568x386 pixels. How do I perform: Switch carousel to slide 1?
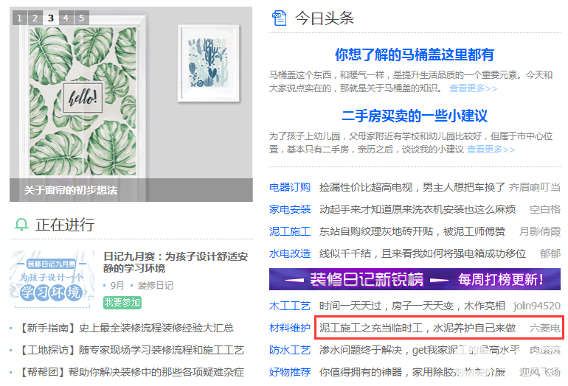pyautogui.click(x=20, y=18)
